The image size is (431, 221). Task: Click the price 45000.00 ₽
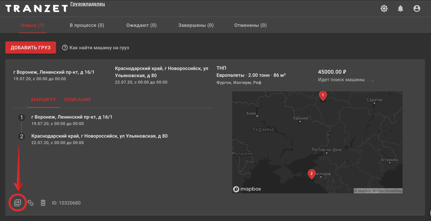click(x=332, y=72)
